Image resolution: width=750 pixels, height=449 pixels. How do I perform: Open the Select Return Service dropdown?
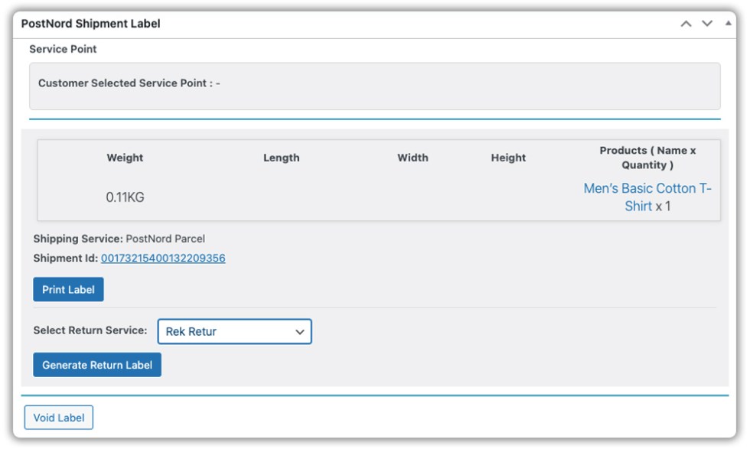coord(234,331)
